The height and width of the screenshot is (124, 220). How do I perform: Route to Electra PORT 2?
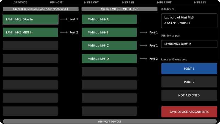click(189, 82)
